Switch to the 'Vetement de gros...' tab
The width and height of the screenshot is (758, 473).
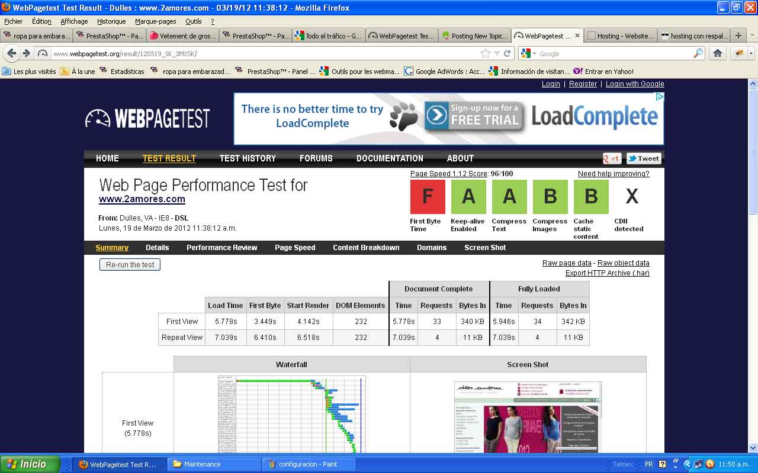click(x=182, y=35)
